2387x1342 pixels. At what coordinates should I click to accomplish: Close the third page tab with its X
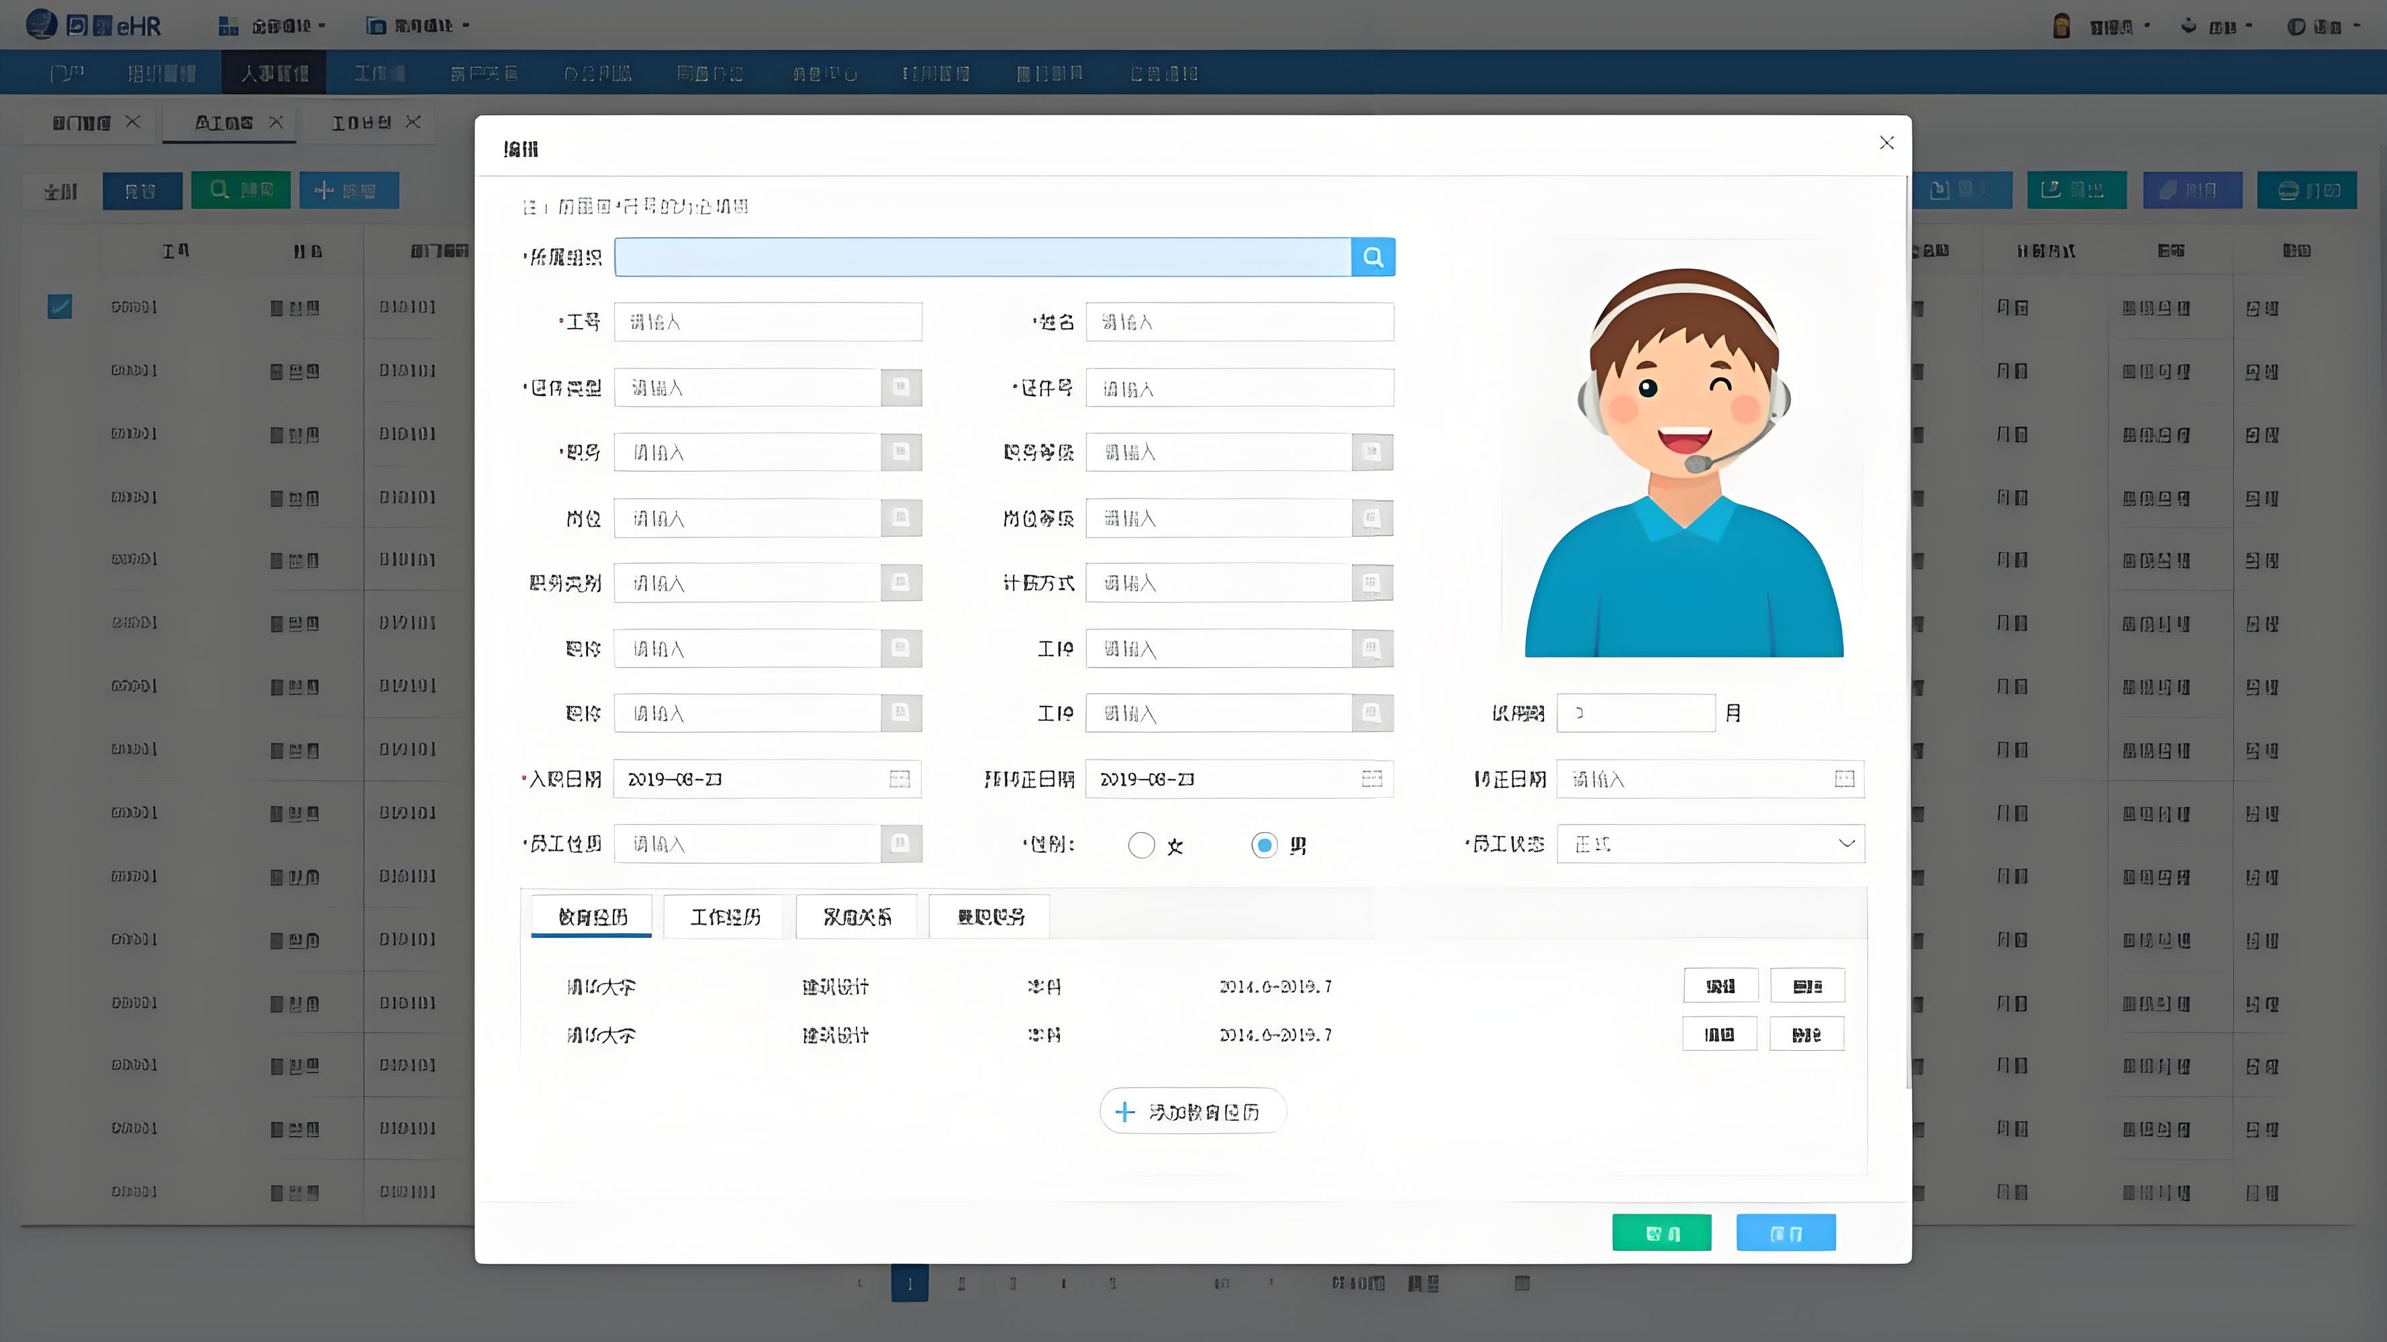click(414, 122)
